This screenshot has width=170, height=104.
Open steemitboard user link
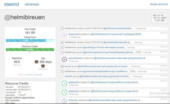click(x=75, y=58)
